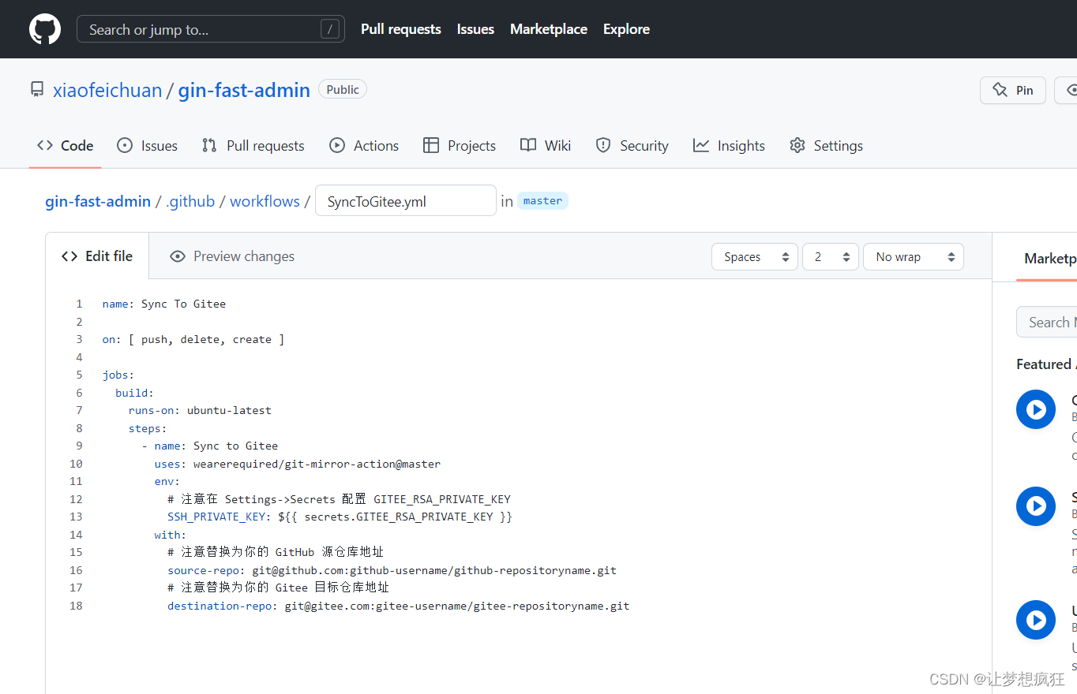Open the repository Pull requests tab
This screenshot has width=1077, height=694.
[253, 145]
